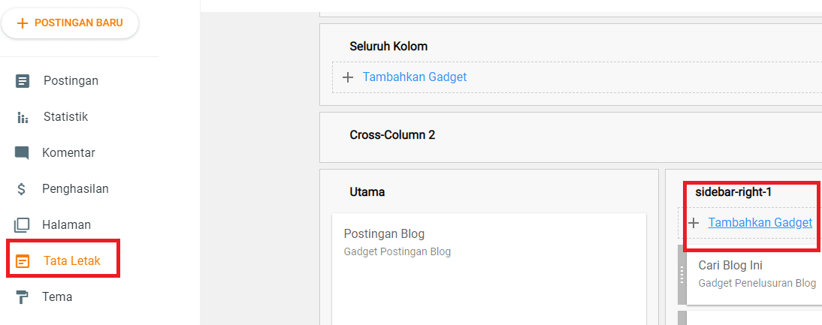Open the Postingan menu item

tap(71, 81)
